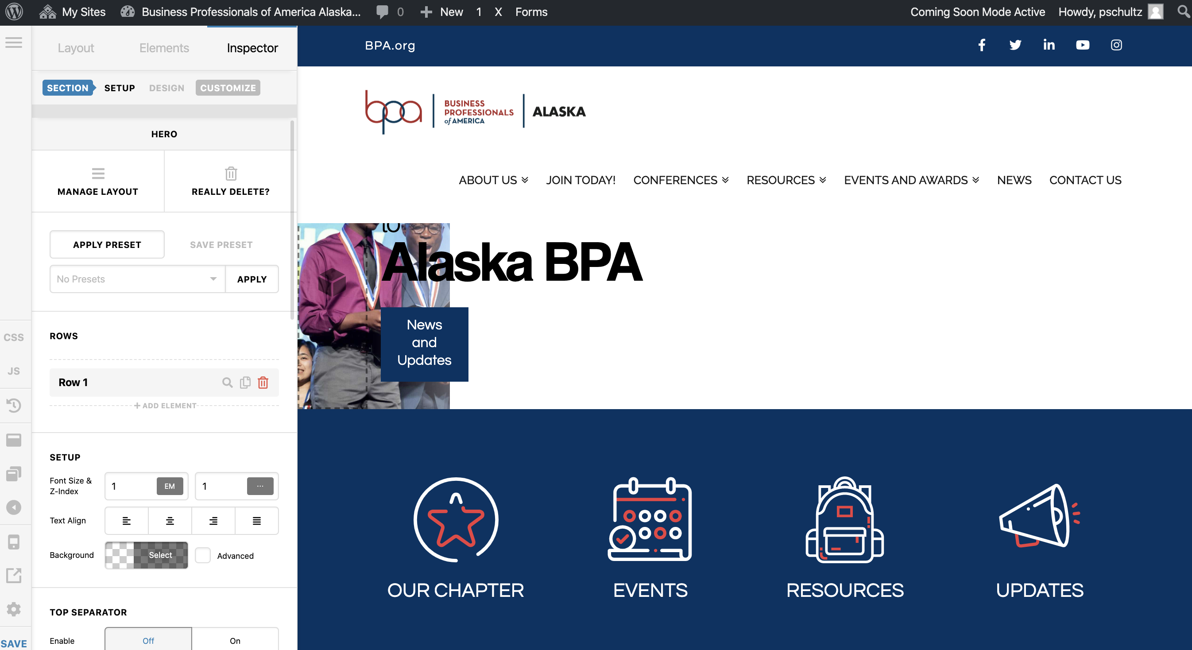Click the Section breadcrumb label
The width and height of the screenshot is (1192, 650).
pos(68,88)
